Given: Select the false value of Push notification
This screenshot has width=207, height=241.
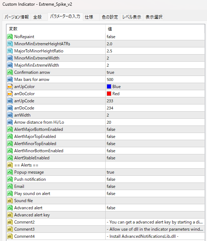Looking at the screenshot, I should (155, 179).
